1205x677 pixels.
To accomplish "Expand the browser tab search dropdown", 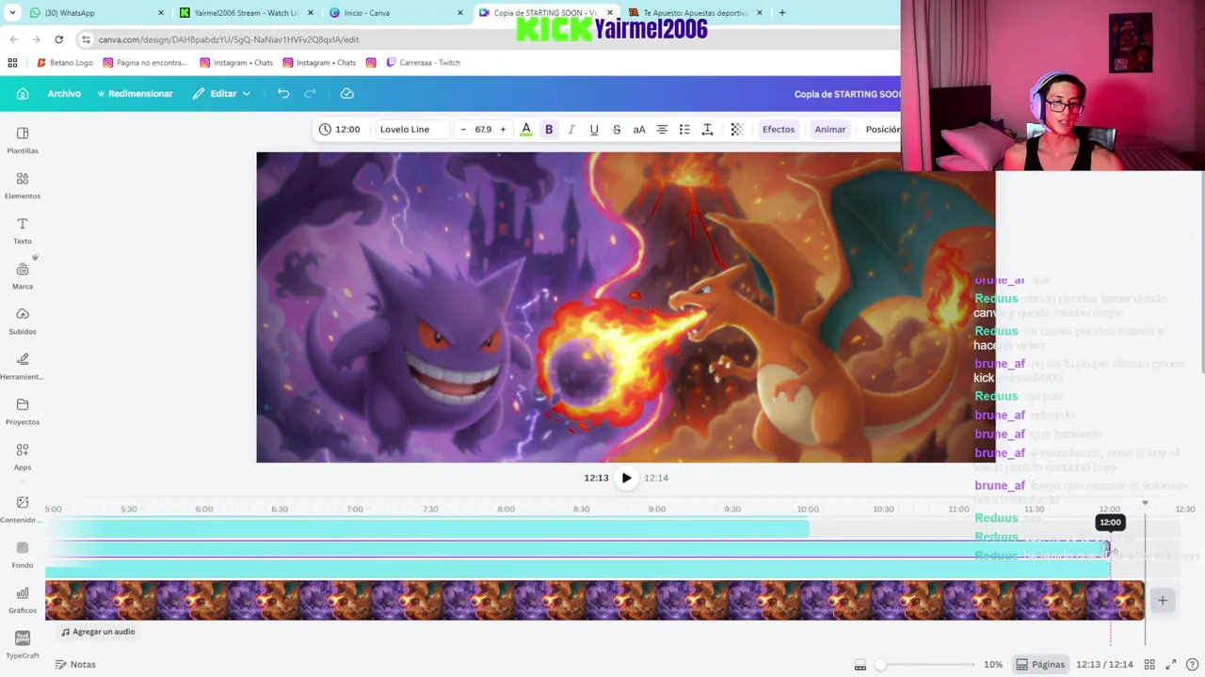I will (12, 13).
